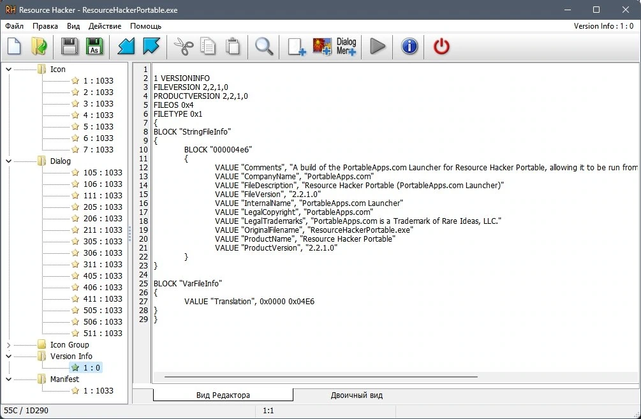The image size is (641, 419).
Task: Click the Manifest folder label
Action: [x=64, y=379]
